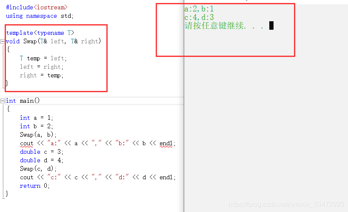
Task: Collapse the Swap function fold marker
Action: click(3, 41)
